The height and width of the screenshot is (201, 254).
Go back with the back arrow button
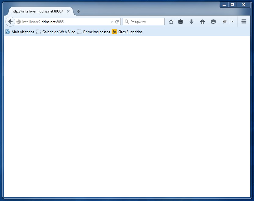click(x=10, y=22)
